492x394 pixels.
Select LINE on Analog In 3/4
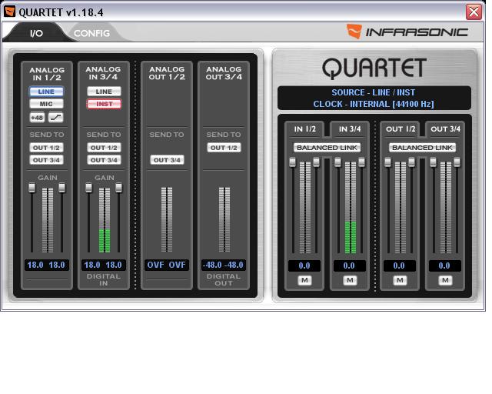(104, 92)
